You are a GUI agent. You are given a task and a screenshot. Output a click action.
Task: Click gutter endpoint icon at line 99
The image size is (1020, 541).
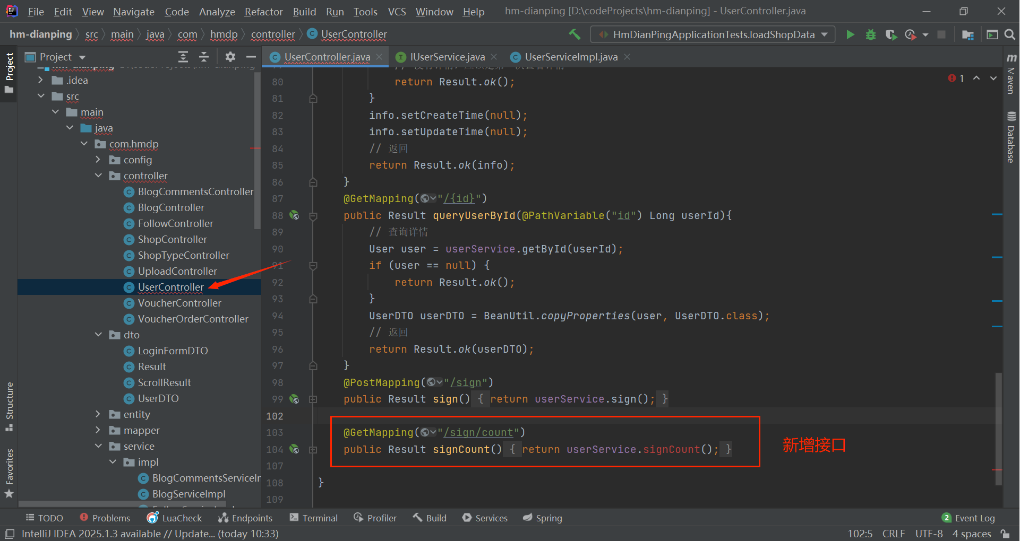(294, 399)
